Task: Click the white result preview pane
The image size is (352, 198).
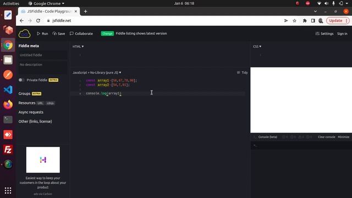Action: (301, 100)
